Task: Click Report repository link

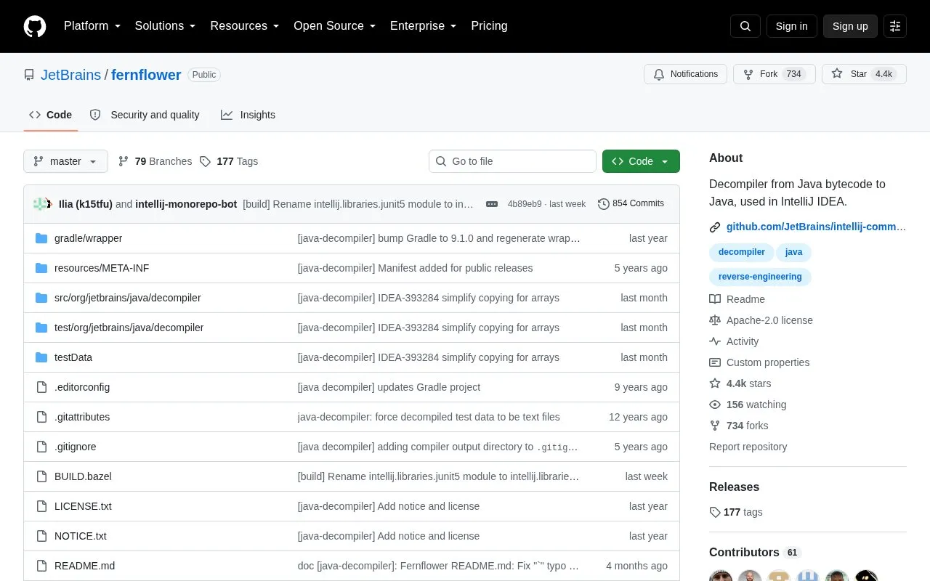Action: 748,447
